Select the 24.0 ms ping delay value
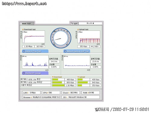Screen dimensions: 151x113 (x=54, y=61)
